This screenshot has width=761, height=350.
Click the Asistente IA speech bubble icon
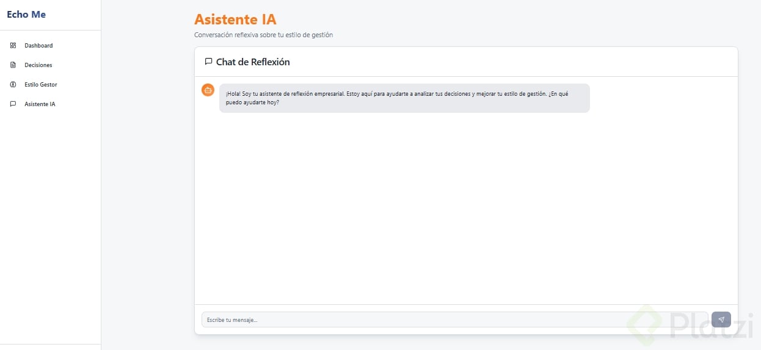point(13,104)
